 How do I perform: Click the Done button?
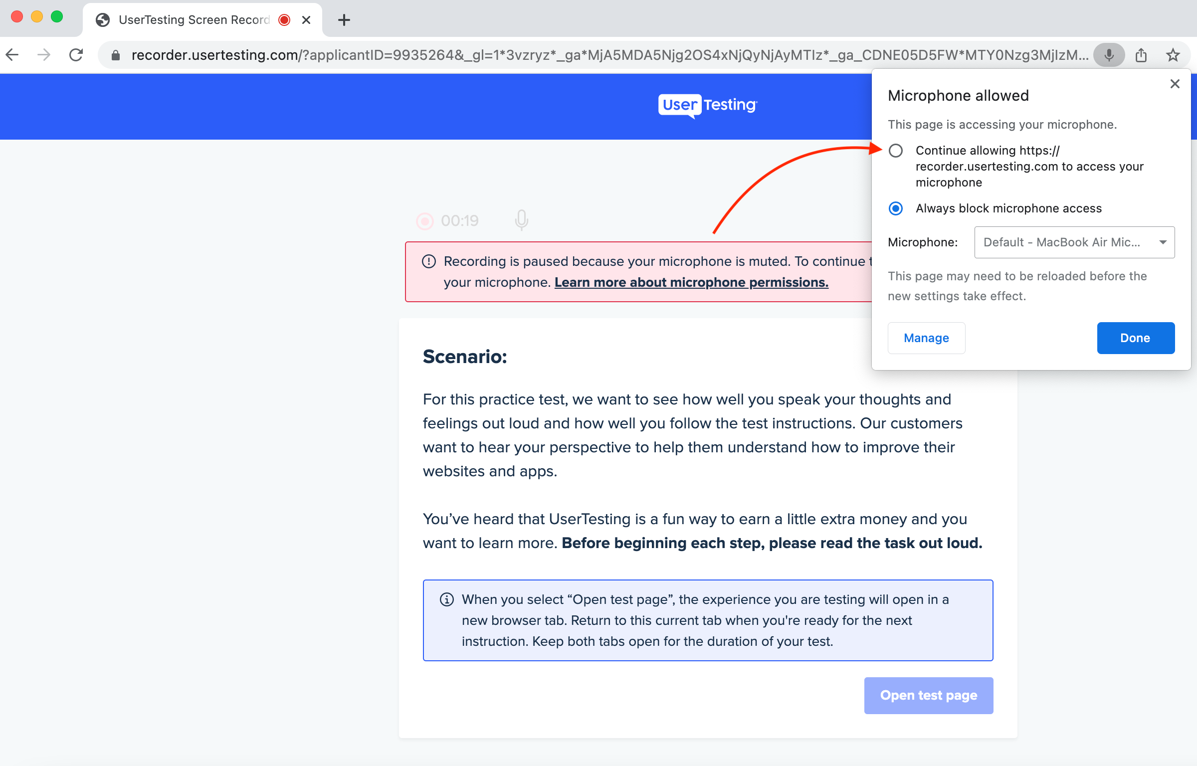[1136, 338]
